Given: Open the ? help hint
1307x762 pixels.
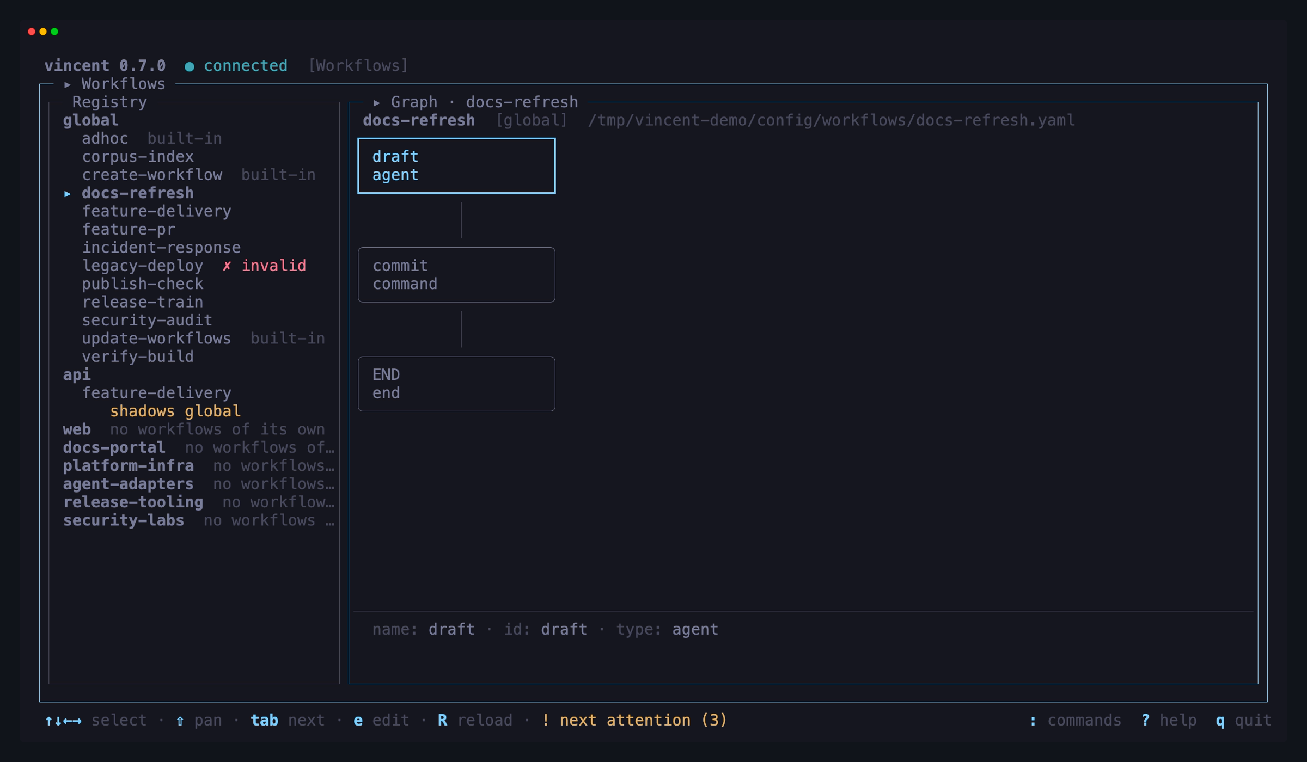Looking at the screenshot, I should [1169, 721].
